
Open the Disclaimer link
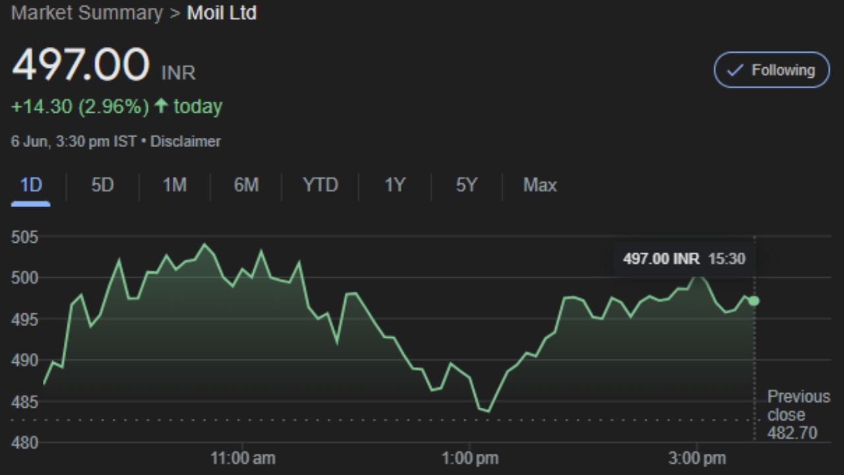(x=185, y=141)
